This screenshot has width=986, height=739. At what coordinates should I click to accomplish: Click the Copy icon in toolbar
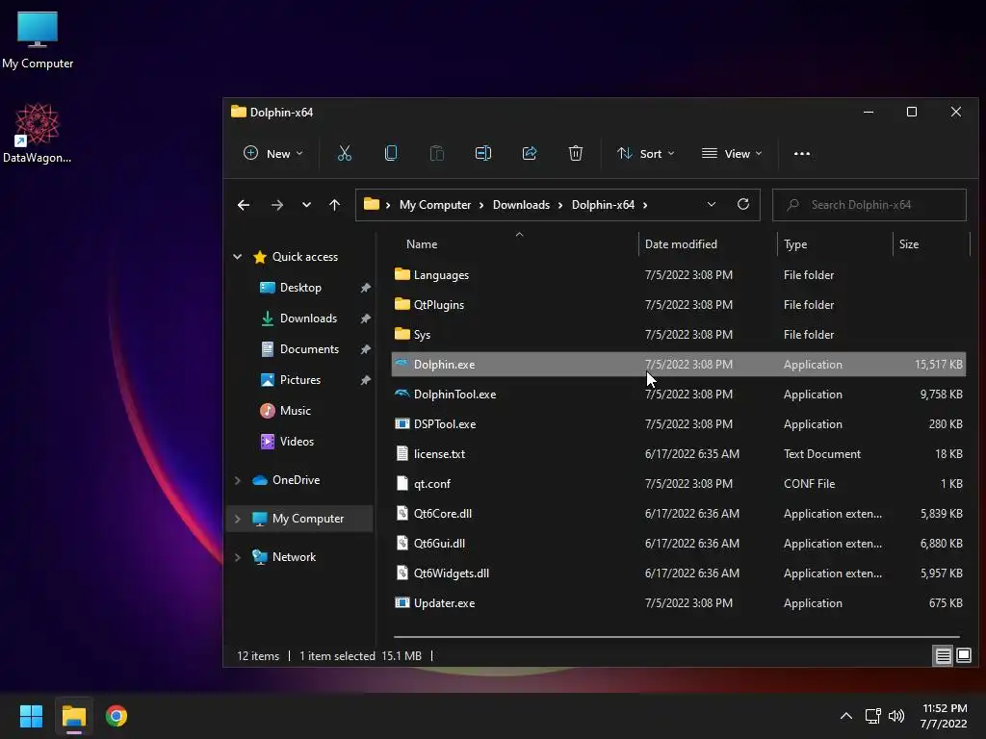[x=391, y=153]
